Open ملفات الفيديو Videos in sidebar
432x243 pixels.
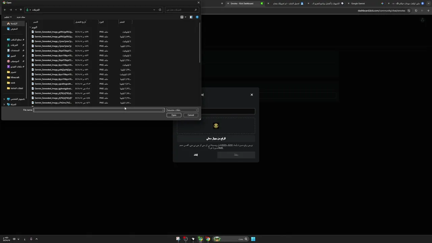14,66
